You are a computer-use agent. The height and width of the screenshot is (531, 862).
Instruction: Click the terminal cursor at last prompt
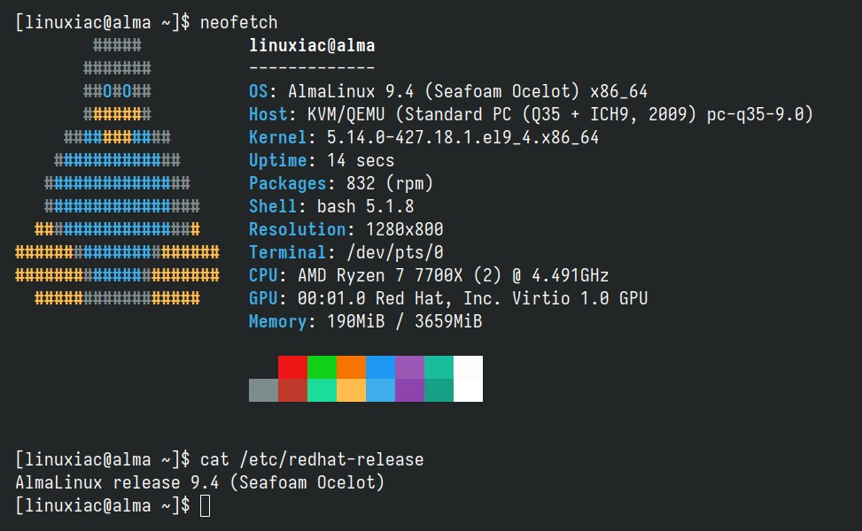[205, 505]
